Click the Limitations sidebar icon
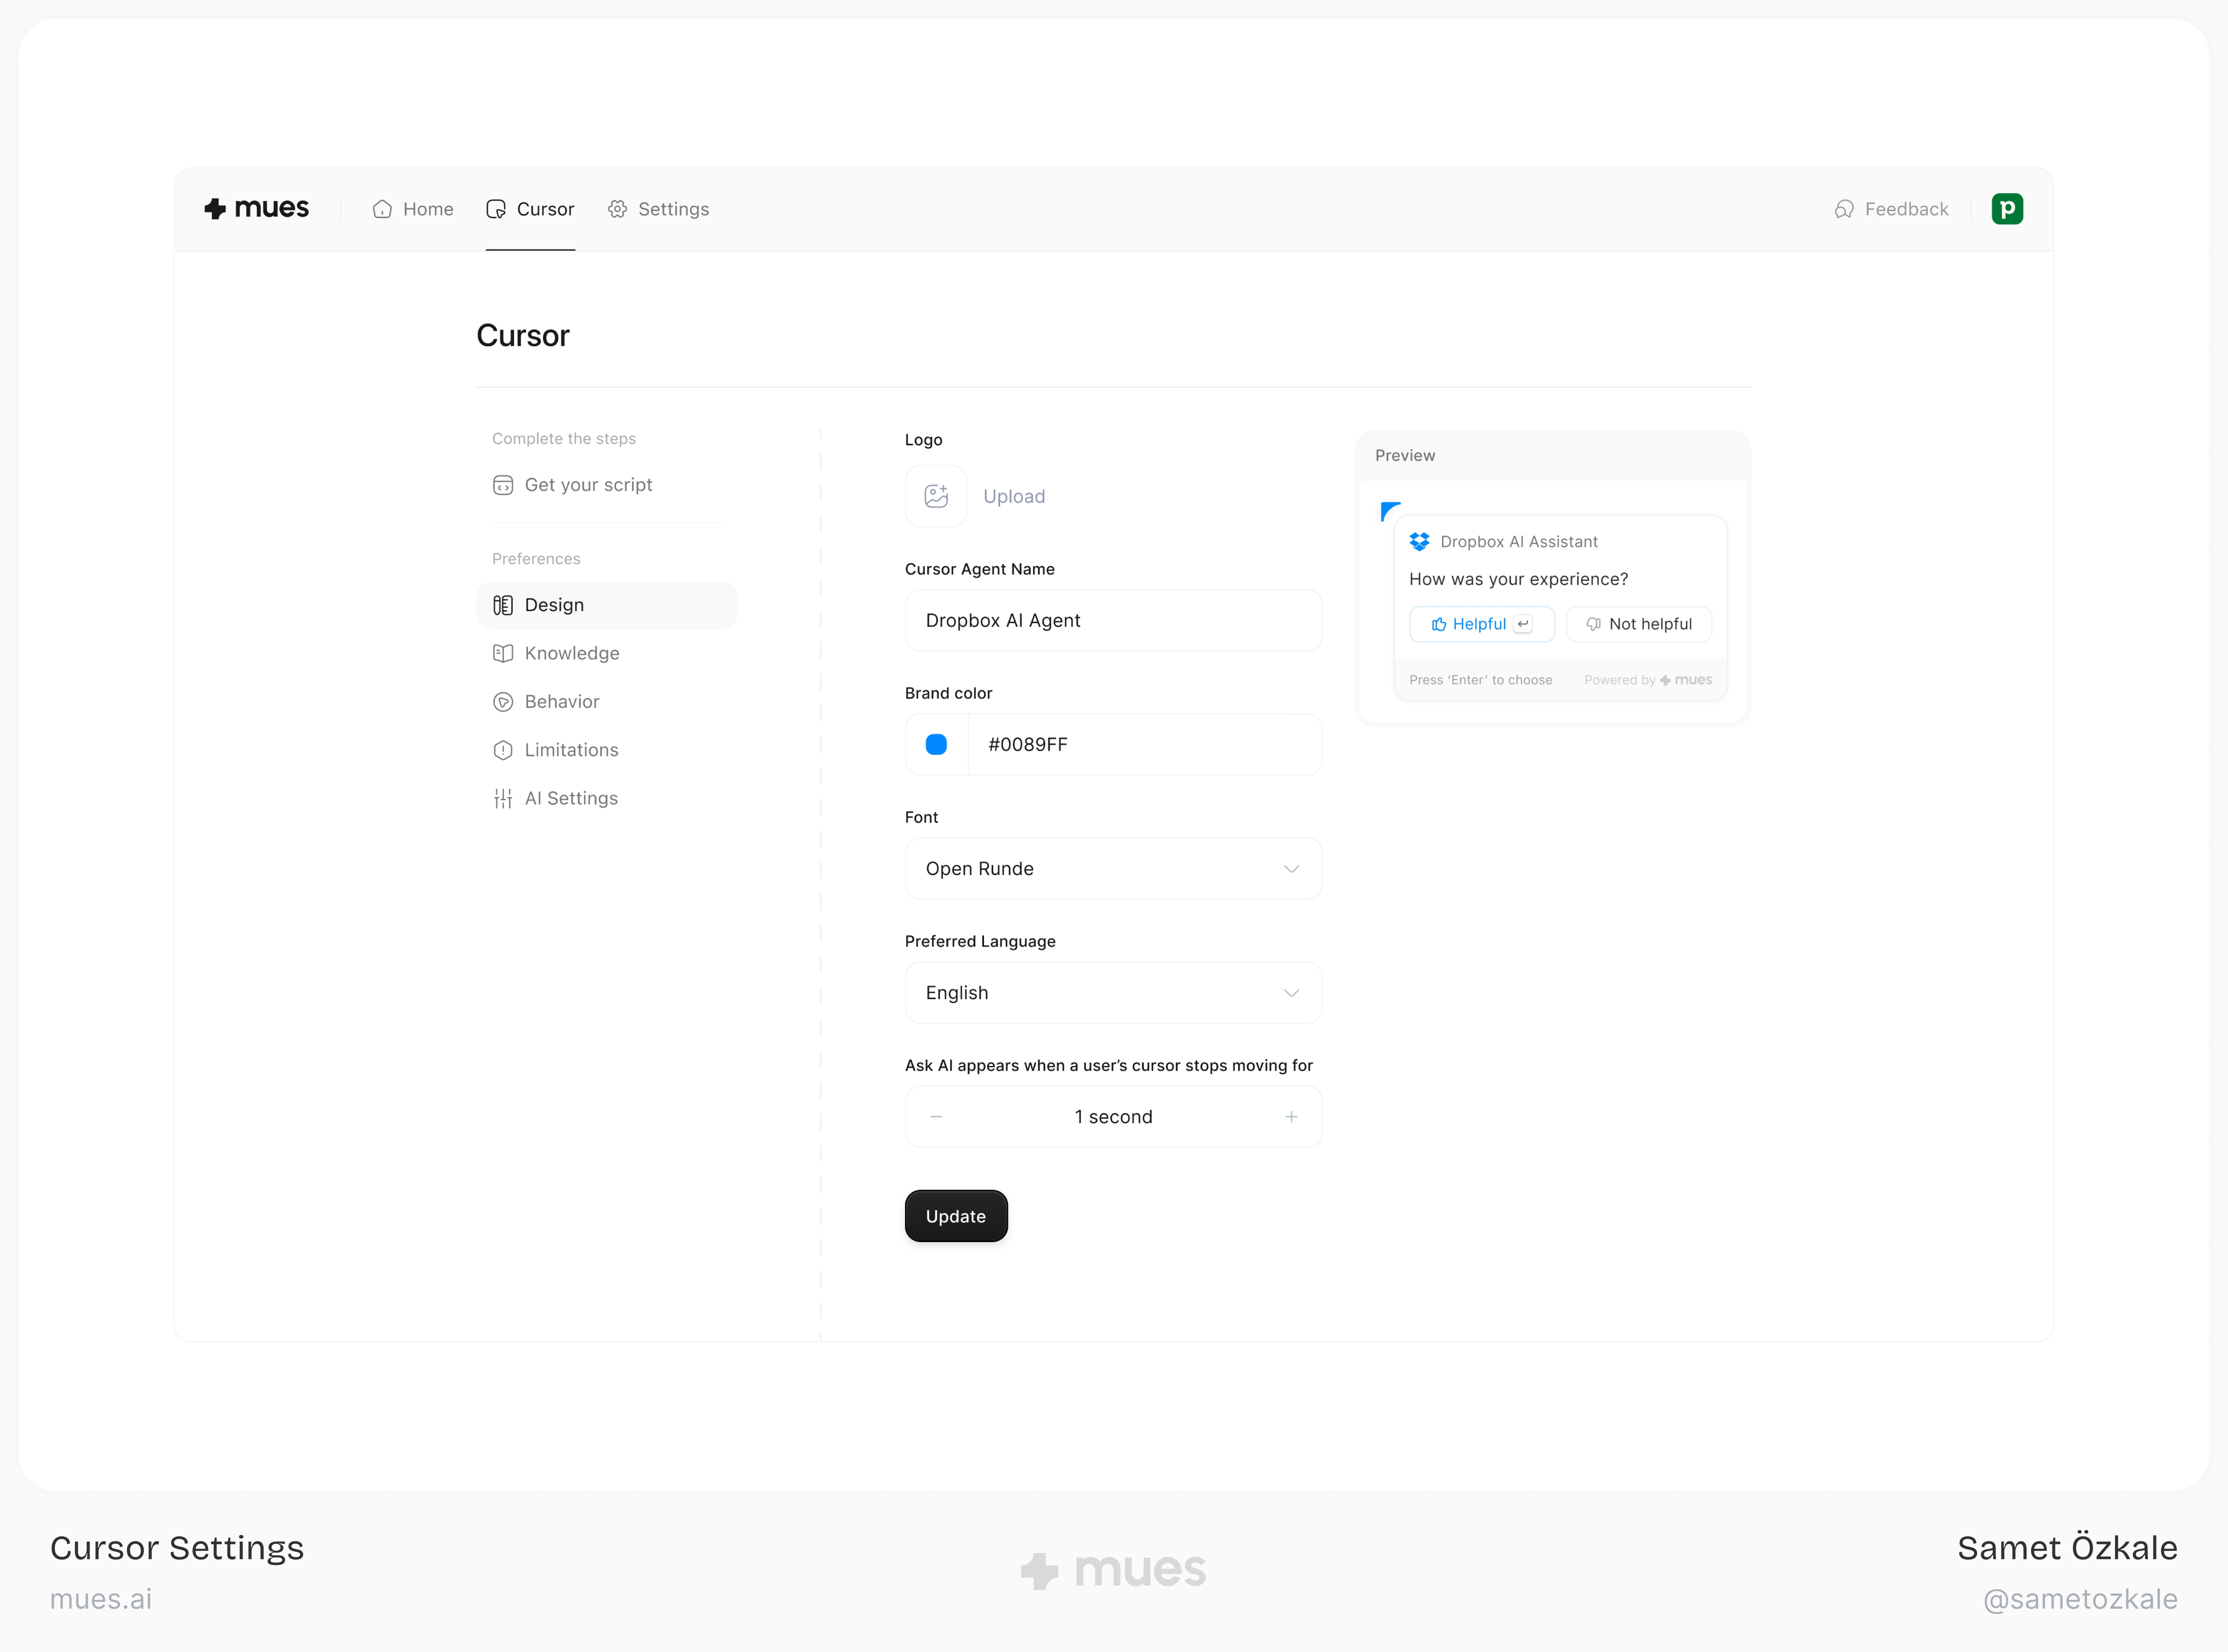Image resolution: width=2228 pixels, height=1652 pixels. (503, 750)
